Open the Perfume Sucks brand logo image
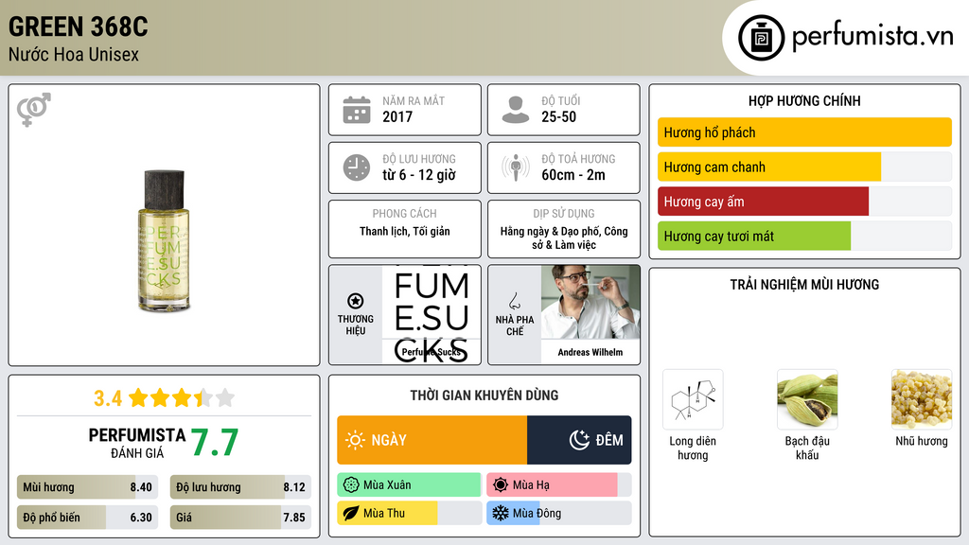This screenshot has height=545, width=969. 432,314
